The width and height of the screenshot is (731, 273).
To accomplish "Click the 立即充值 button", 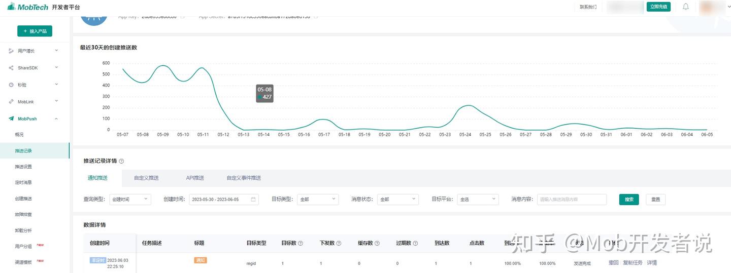I will click(x=658, y=7).
